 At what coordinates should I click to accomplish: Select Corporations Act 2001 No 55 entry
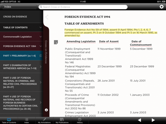(80, 86)
